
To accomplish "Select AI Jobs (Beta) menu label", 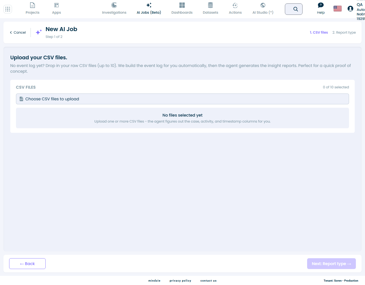I will pos(149,13).
